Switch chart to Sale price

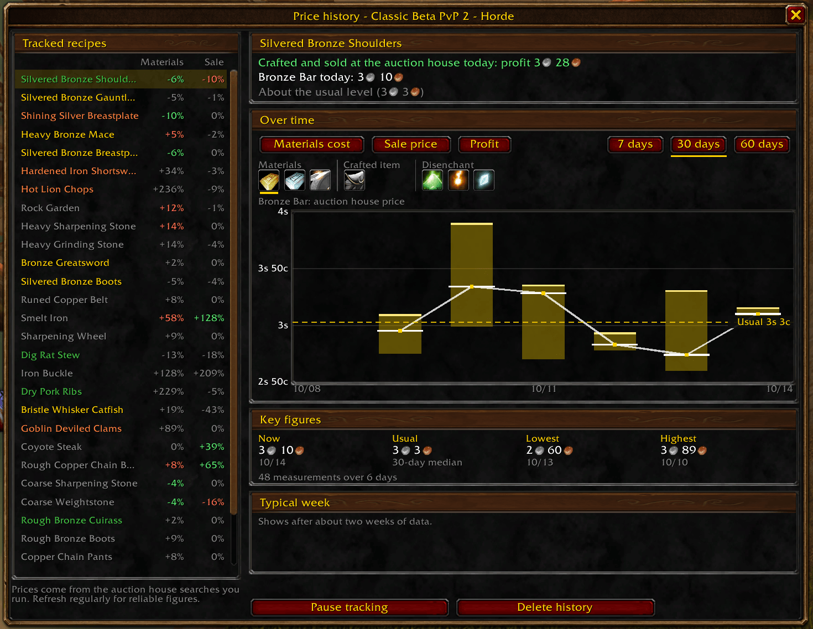pos(411,144)
